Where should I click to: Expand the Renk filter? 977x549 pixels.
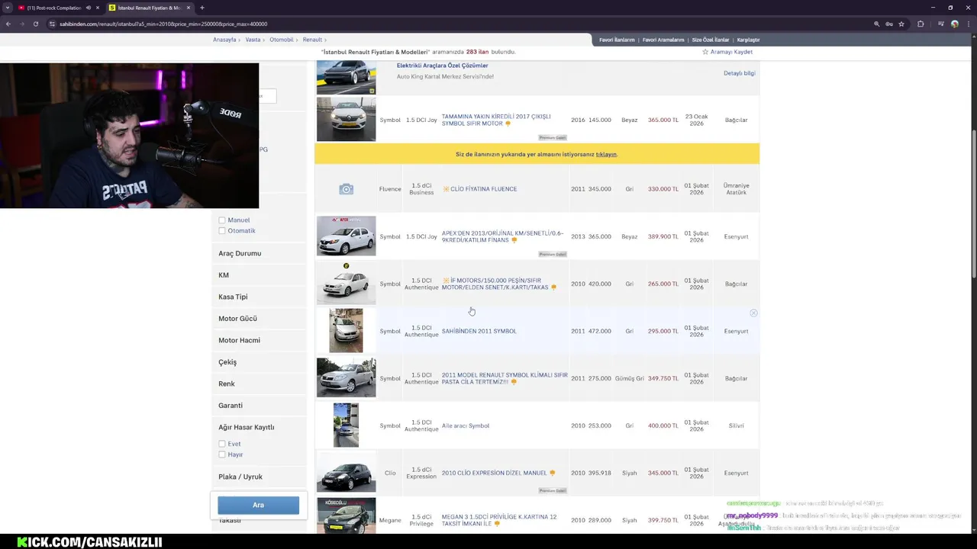(227, 384)
